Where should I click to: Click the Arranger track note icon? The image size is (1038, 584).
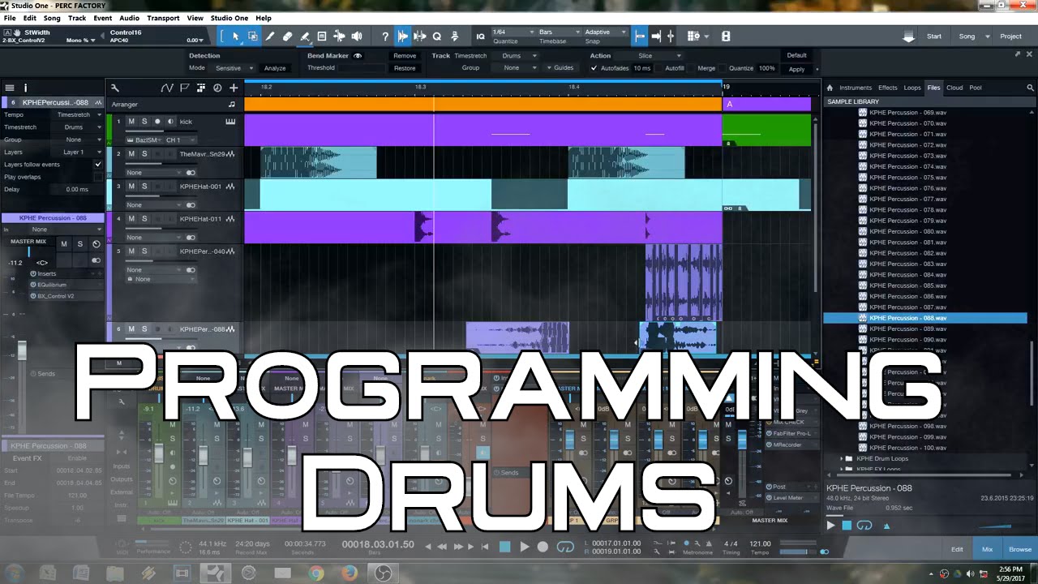232,104
